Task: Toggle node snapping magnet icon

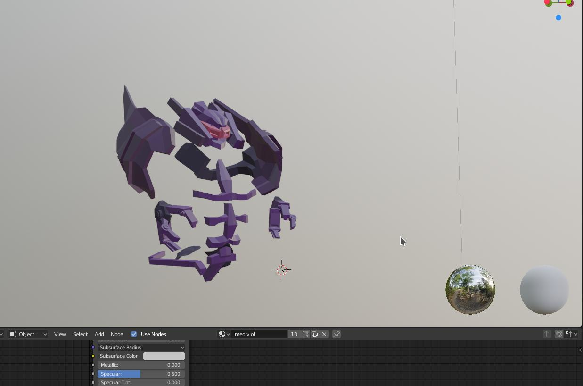Action: (x=559, y=334)
